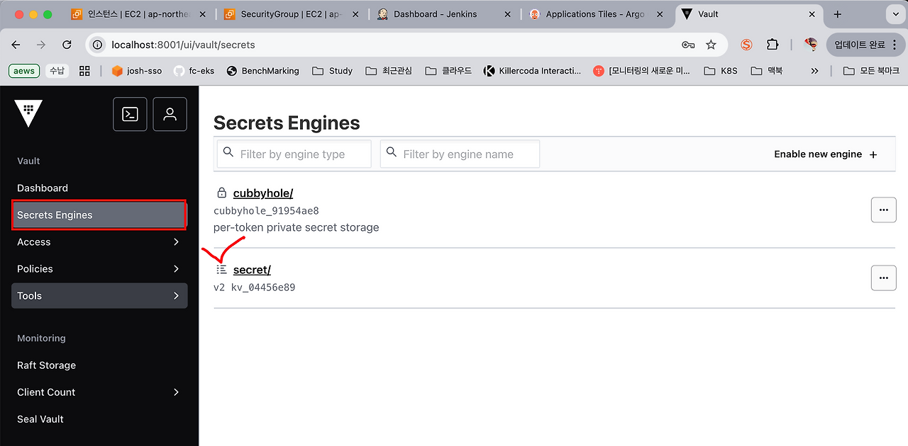Open the Killercoda Interactive bookmark

(x=532, y=71)
